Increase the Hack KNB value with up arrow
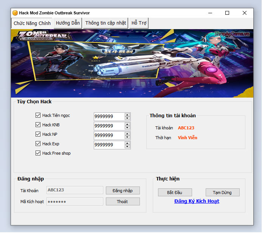262x233 pixels. pos(127,124)
